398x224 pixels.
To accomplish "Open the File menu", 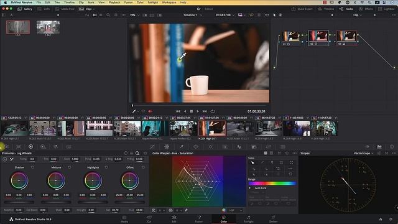I will [x=39, y=2].
